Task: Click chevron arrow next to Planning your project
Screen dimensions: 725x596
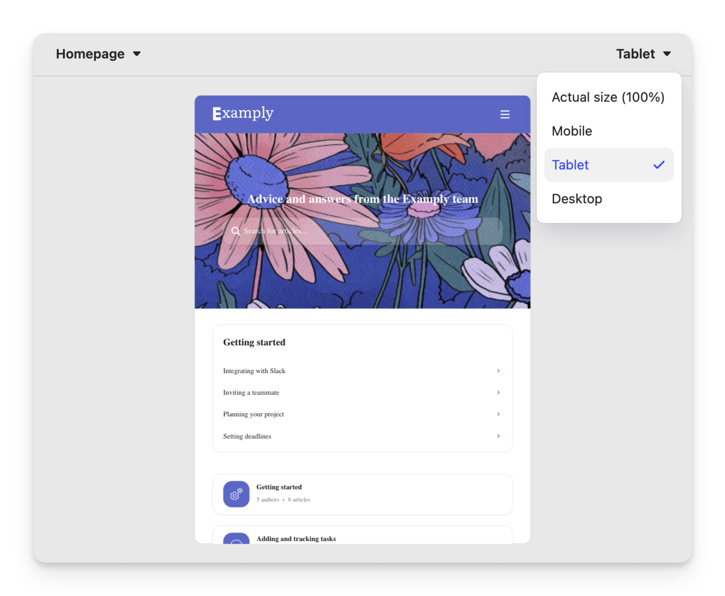Action: (x=498, y=414)
